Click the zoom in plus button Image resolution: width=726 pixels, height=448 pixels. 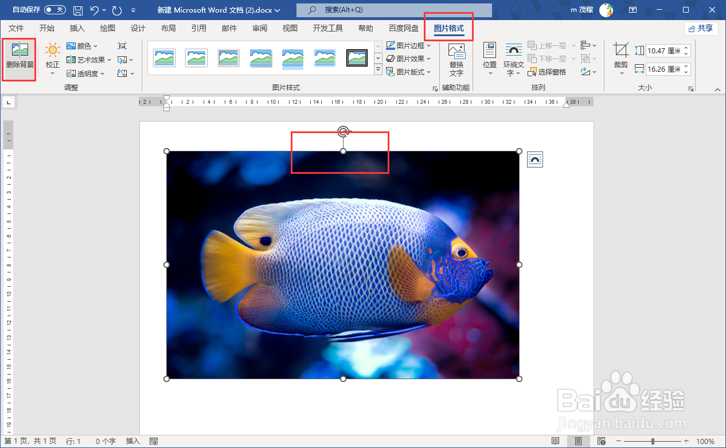pos(686,441)
